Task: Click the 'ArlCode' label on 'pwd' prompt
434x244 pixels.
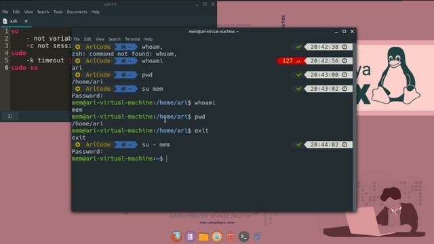Action: [x=98, y=75]
